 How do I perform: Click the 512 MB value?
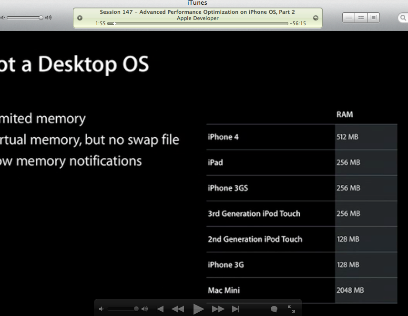347,137
